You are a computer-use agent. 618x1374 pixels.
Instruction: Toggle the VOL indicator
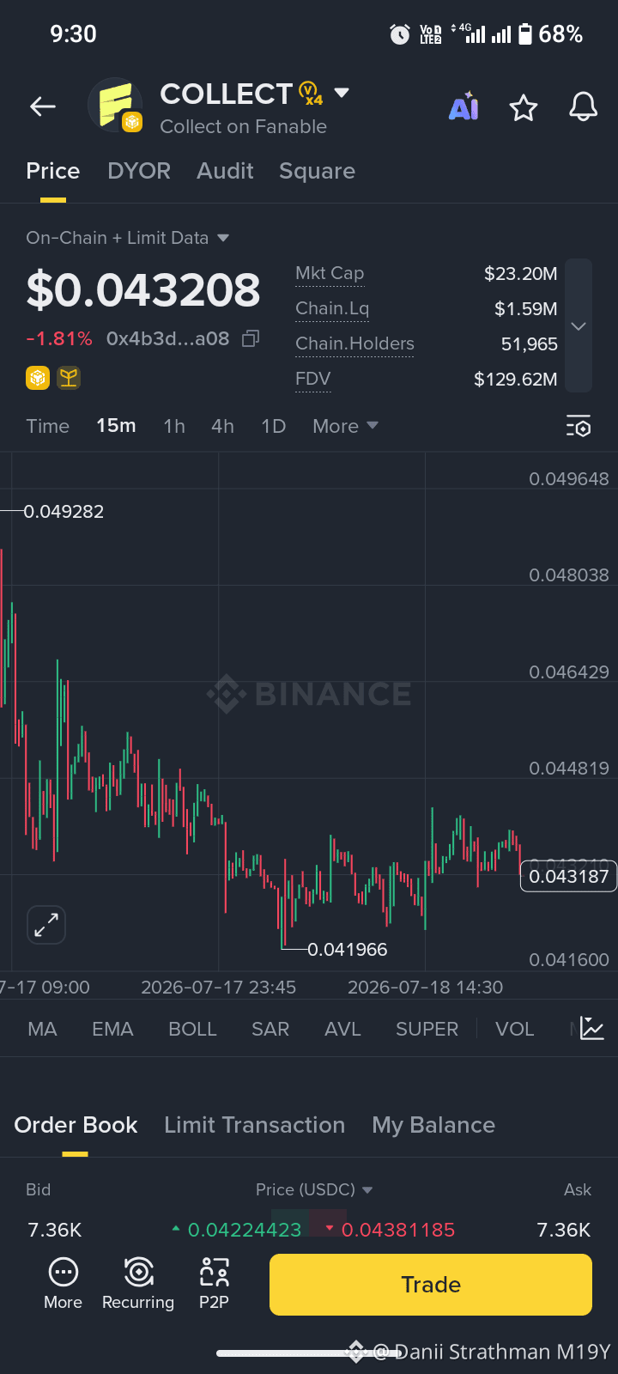coord(515,1029)
